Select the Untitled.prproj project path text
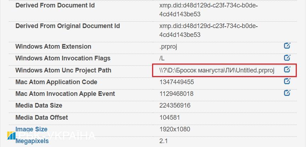This screenshot has height=147, width=306. [x=217, y=70]
